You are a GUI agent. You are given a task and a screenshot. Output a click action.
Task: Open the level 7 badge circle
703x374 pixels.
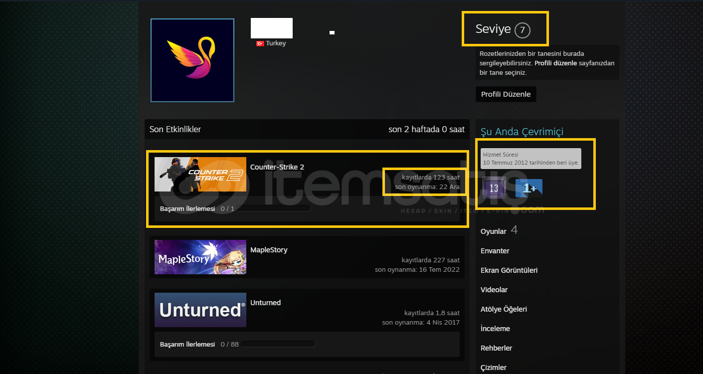(x=522, y=30)
